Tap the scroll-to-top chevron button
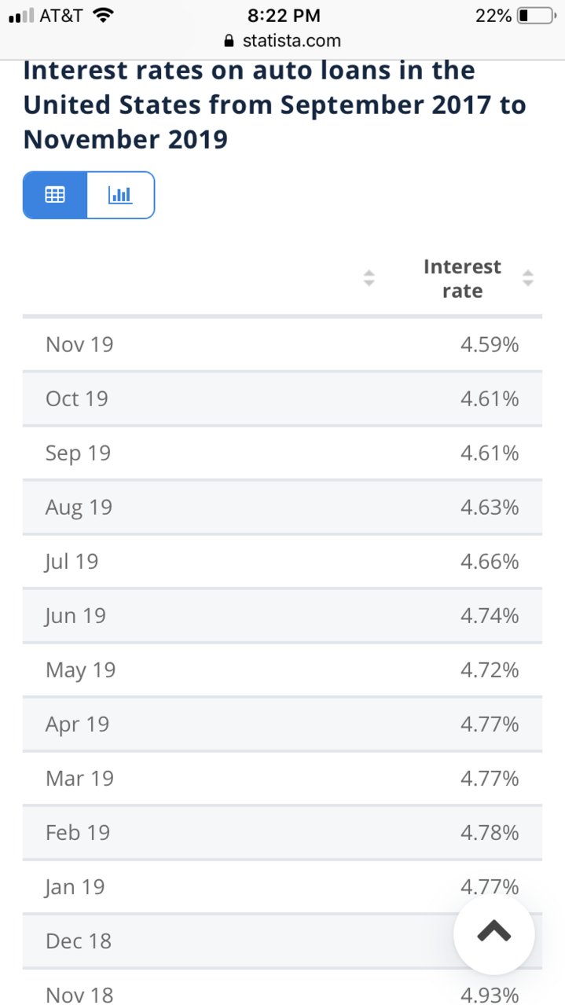This screenshot has width=565, height=1005. pos(494,933)
